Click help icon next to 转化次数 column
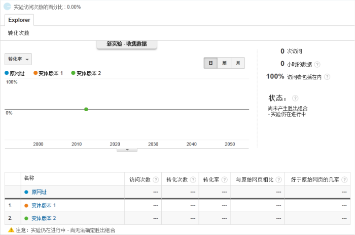The width and height of the screenshot is (355, 235). tap(193, 179)
